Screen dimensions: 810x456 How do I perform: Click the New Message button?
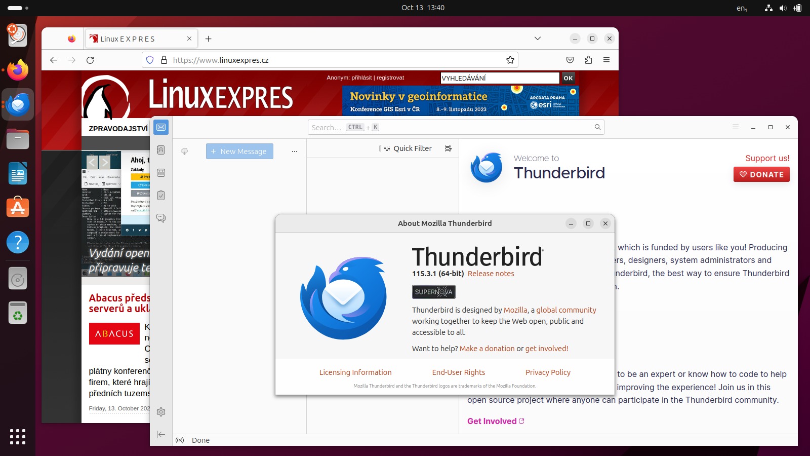pyautogui.click(x=239, y=151)
